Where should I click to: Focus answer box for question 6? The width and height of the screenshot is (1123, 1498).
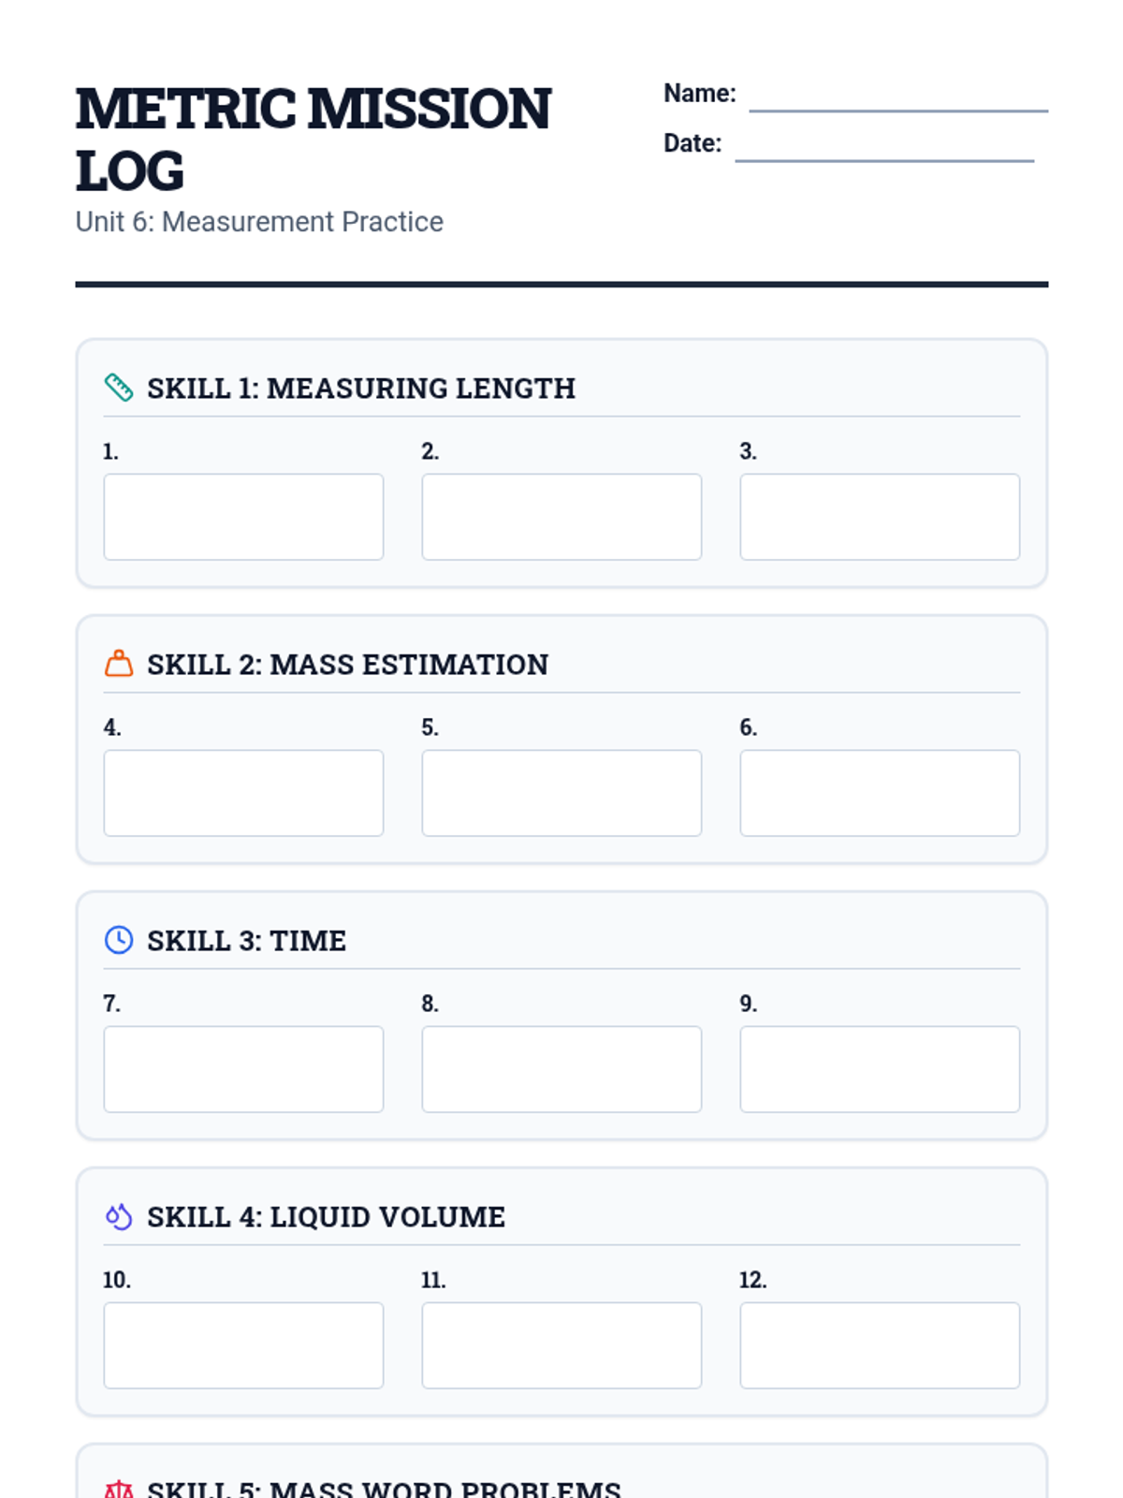coord(880,793)
